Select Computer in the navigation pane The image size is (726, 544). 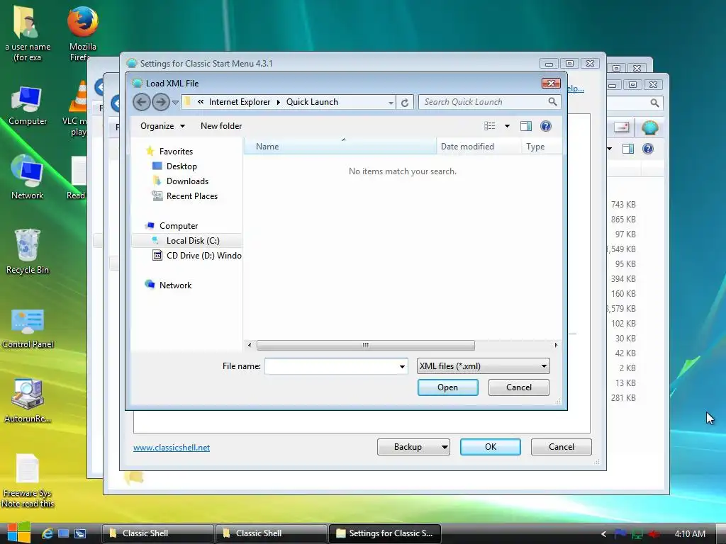178,226
